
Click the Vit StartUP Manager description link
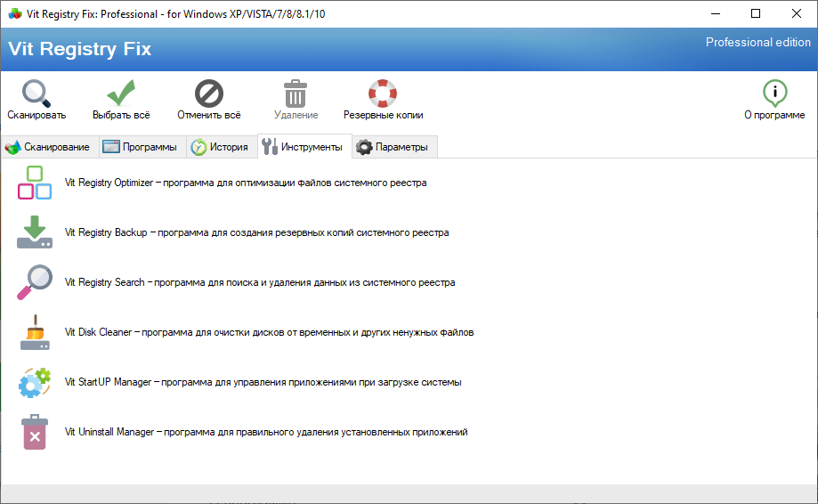click(263, 382)
